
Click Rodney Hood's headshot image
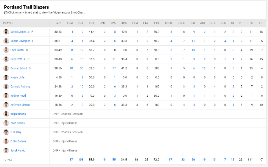(x=6, y=96)
